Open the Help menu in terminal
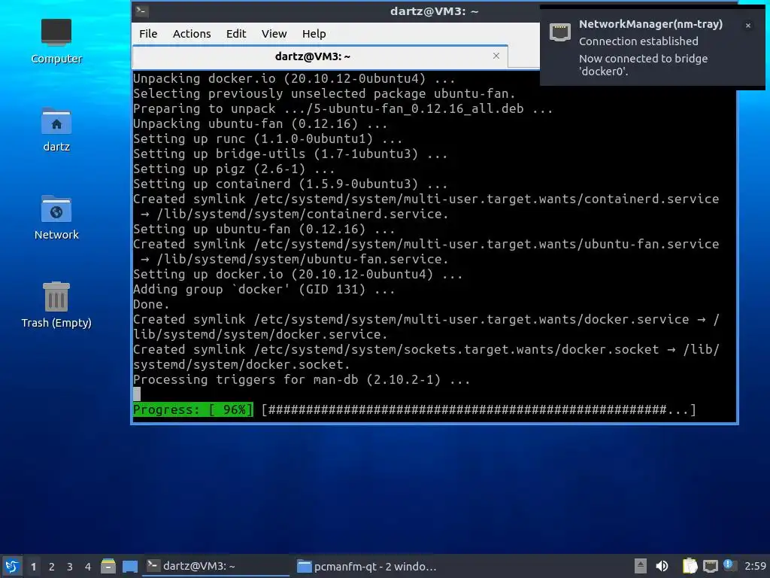Screen dimensions: 770x578 pos(314,34)
